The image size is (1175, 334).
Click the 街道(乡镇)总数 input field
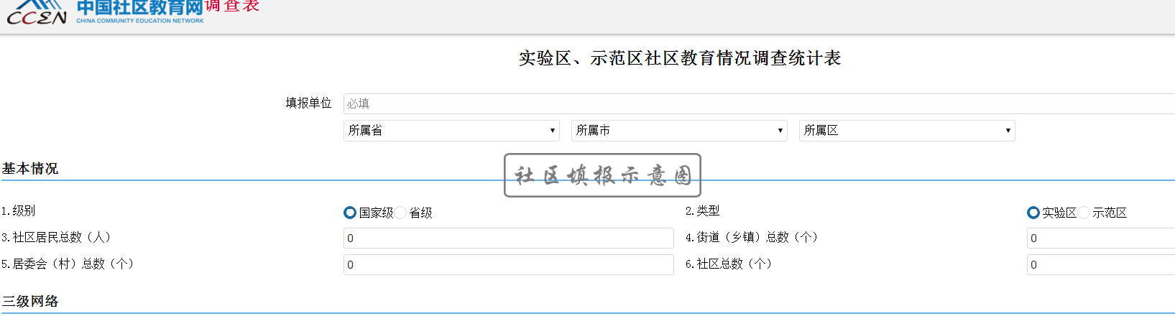coord(1101,238)
